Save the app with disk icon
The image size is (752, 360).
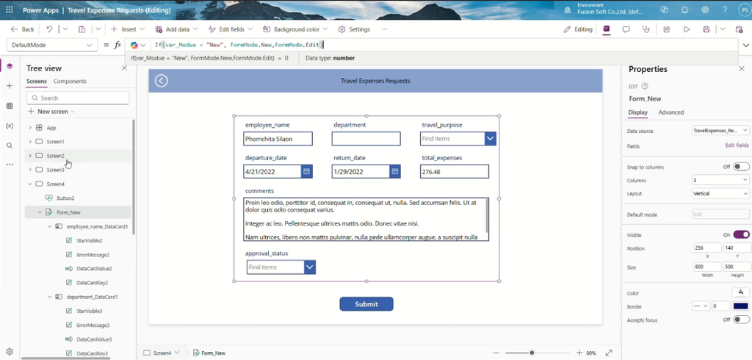click(706, 29)
